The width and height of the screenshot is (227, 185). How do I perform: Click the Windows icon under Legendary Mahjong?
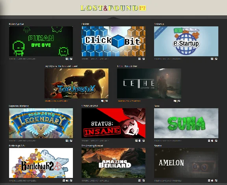[67, 141]
